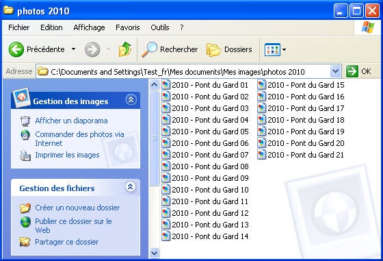Screen dimensions: 383x261
Task: Open the Favoris menu
Action: pyautogui.click(x=128, y=27)
